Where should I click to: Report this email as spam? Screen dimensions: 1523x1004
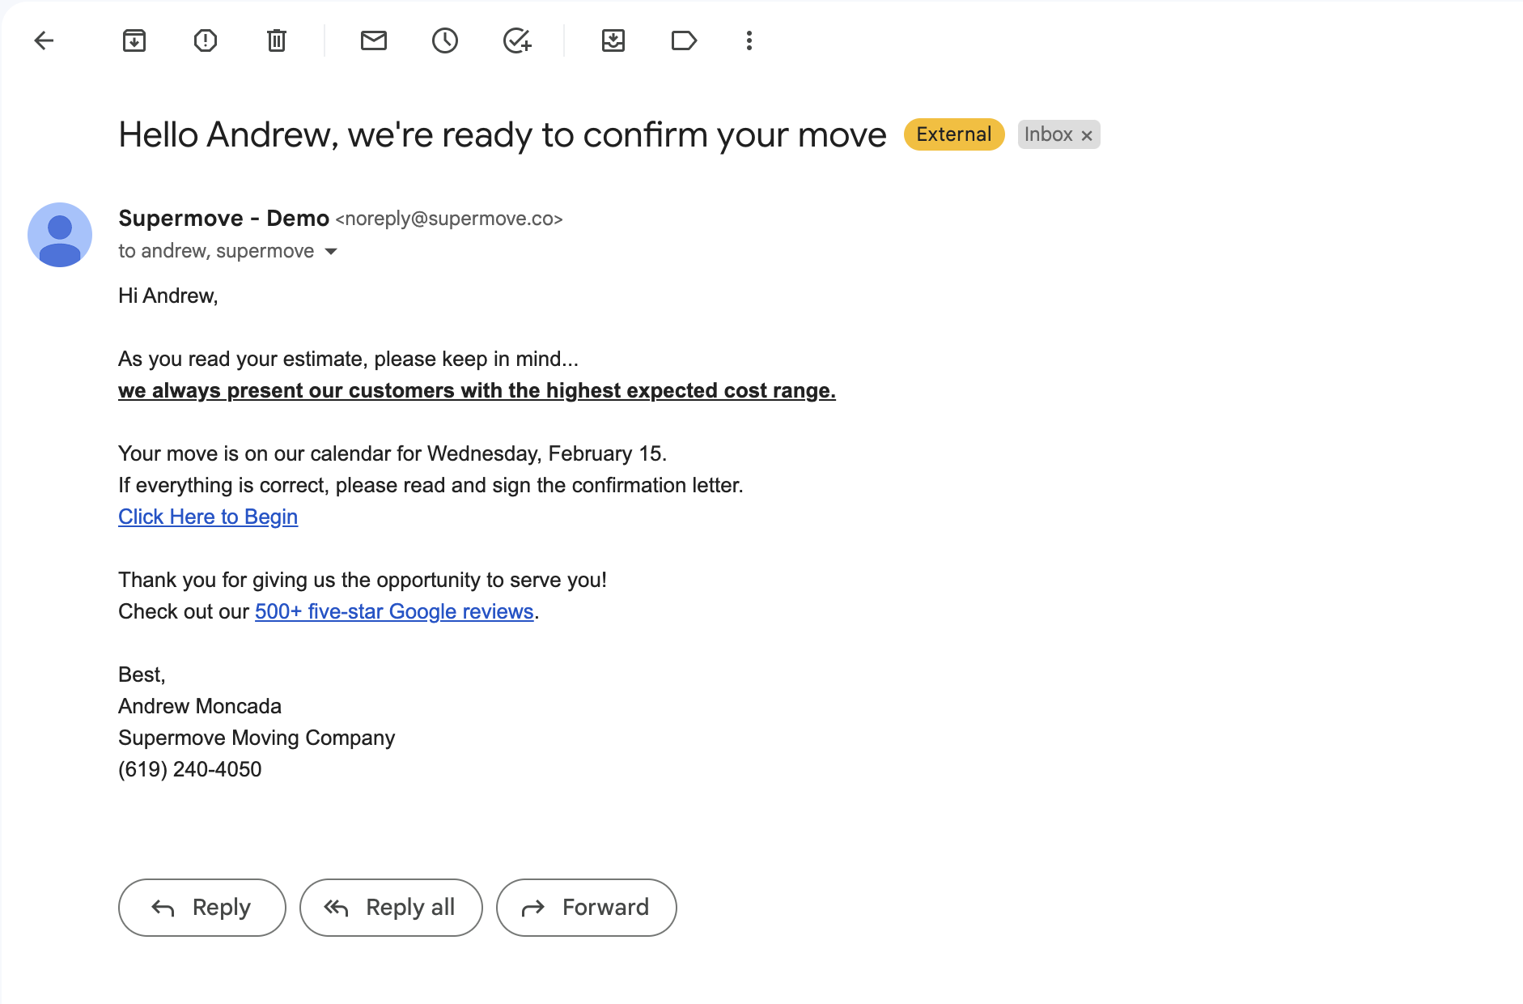206,40
